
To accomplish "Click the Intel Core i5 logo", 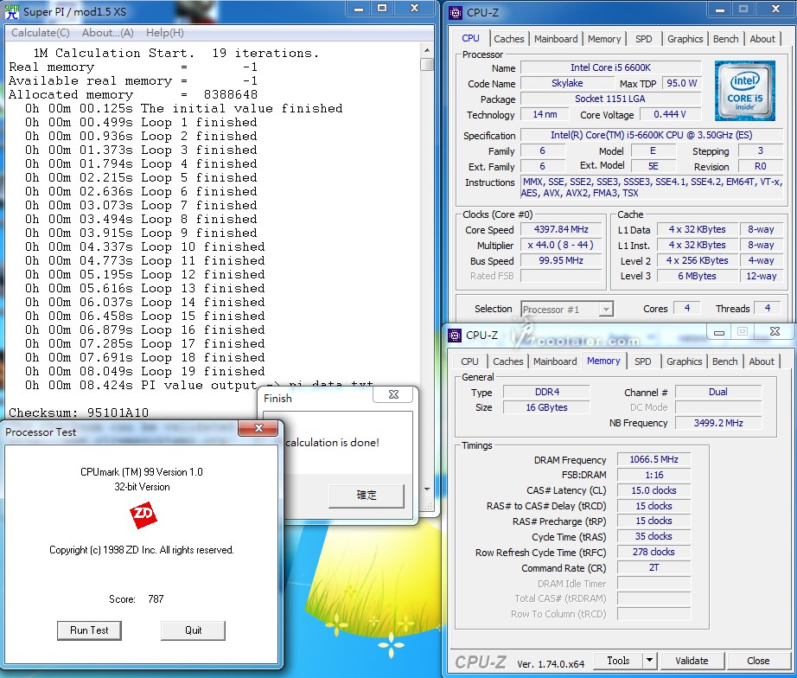I will click(x=744, y=91).
